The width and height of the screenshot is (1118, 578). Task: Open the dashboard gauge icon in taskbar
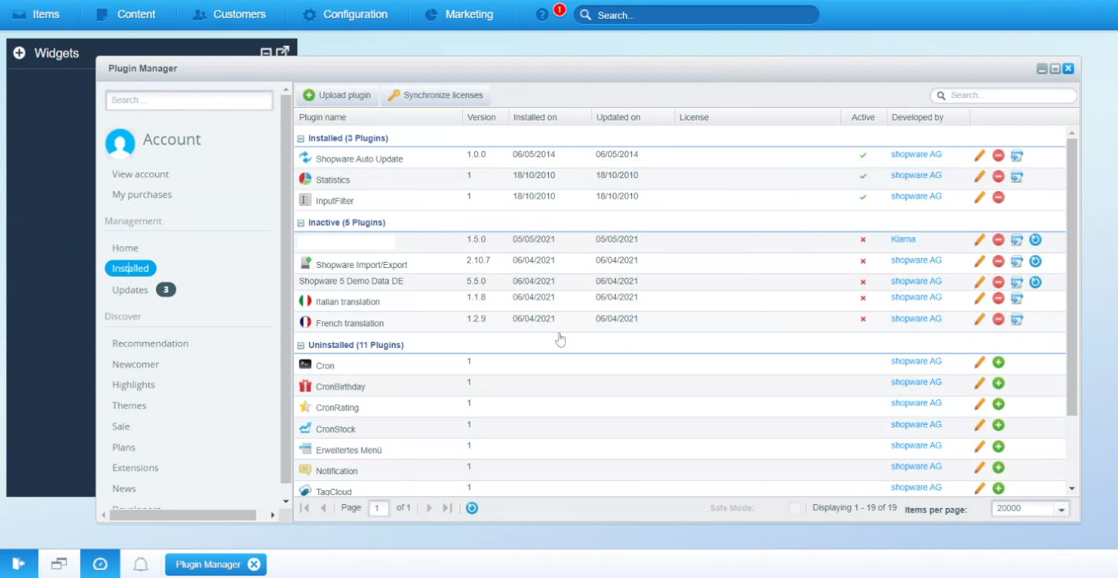coord(100,564)
